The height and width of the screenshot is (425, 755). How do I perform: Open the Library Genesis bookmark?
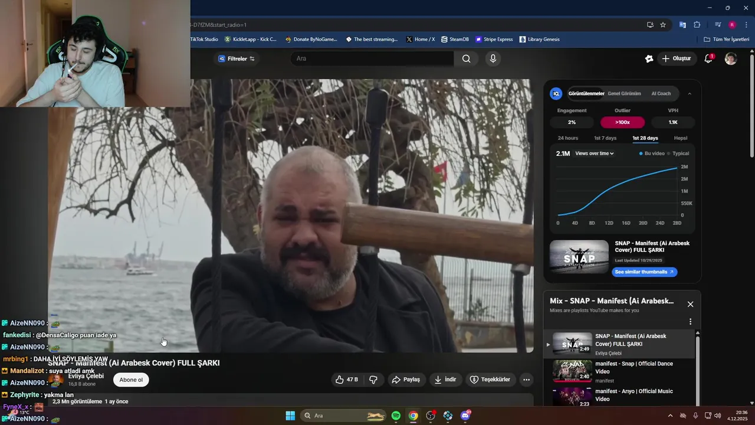click(x=539, y=40)
